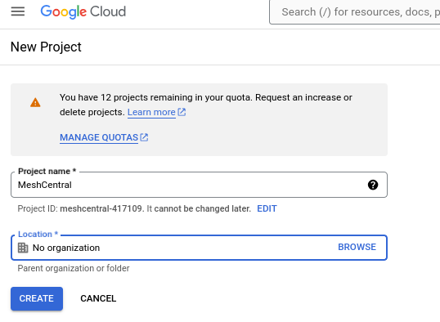
Task: Cancel new project creation
Action: (x=98, y=298)
